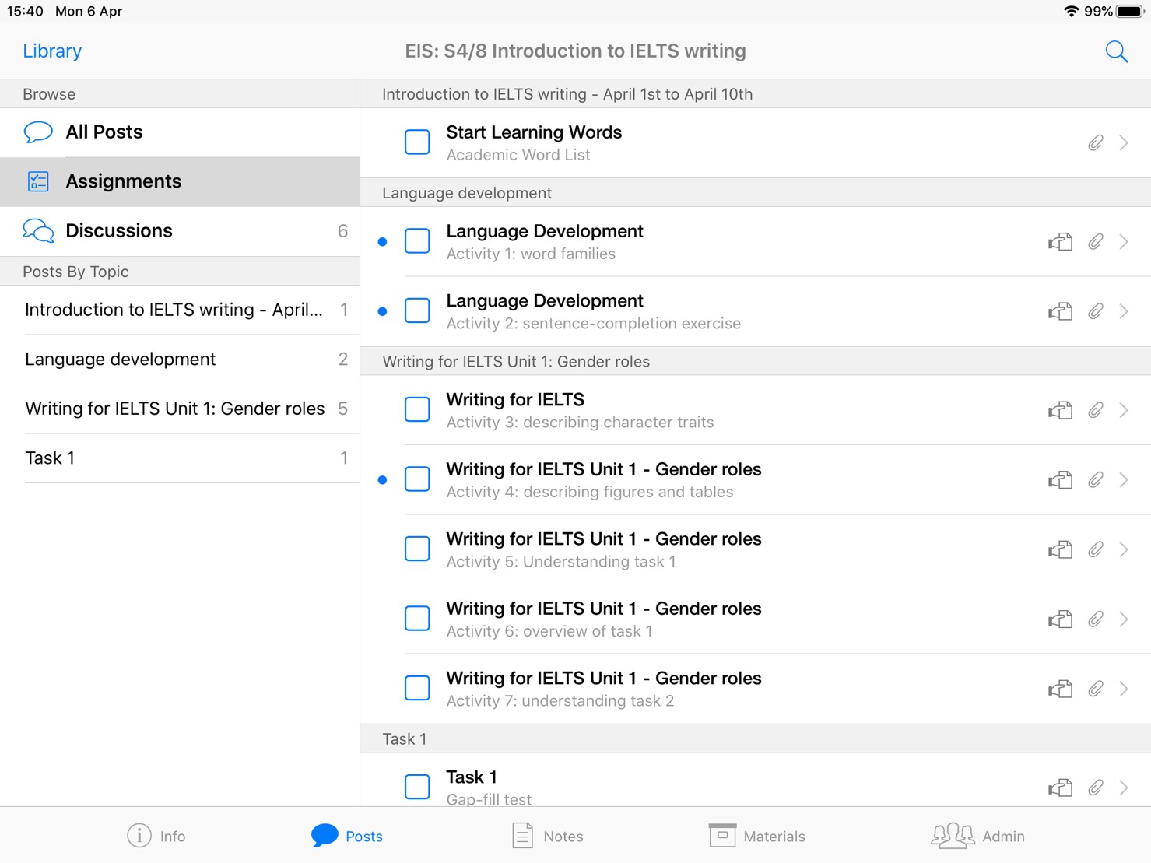Viewport: 1151px width, 863px height.
Task: Click the hand-in icon for Activity 1: word families
Action: (1060, 242)
